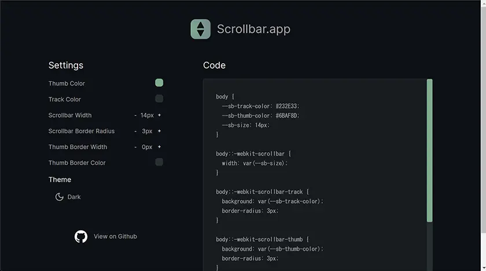
Task: Click the moon icon under Theme
Action: click(59, 197)
